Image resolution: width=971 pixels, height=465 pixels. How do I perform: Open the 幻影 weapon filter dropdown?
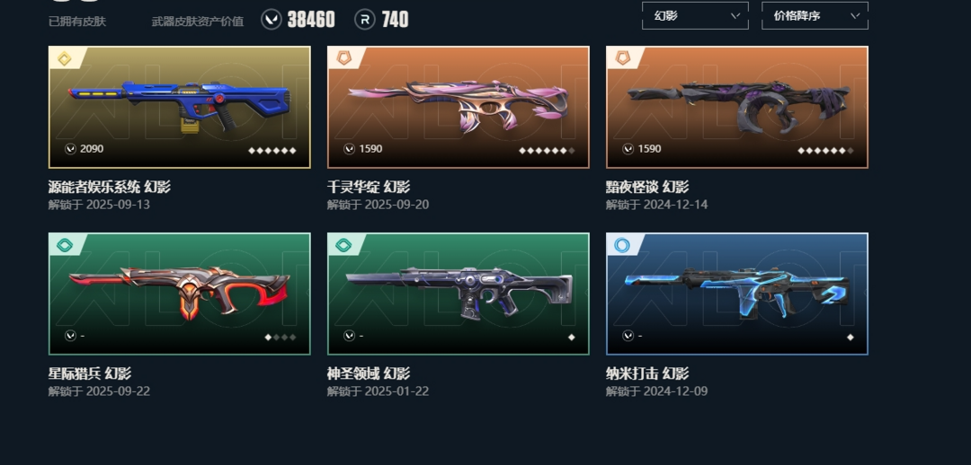pyautogui.click(x=695, y=15)
